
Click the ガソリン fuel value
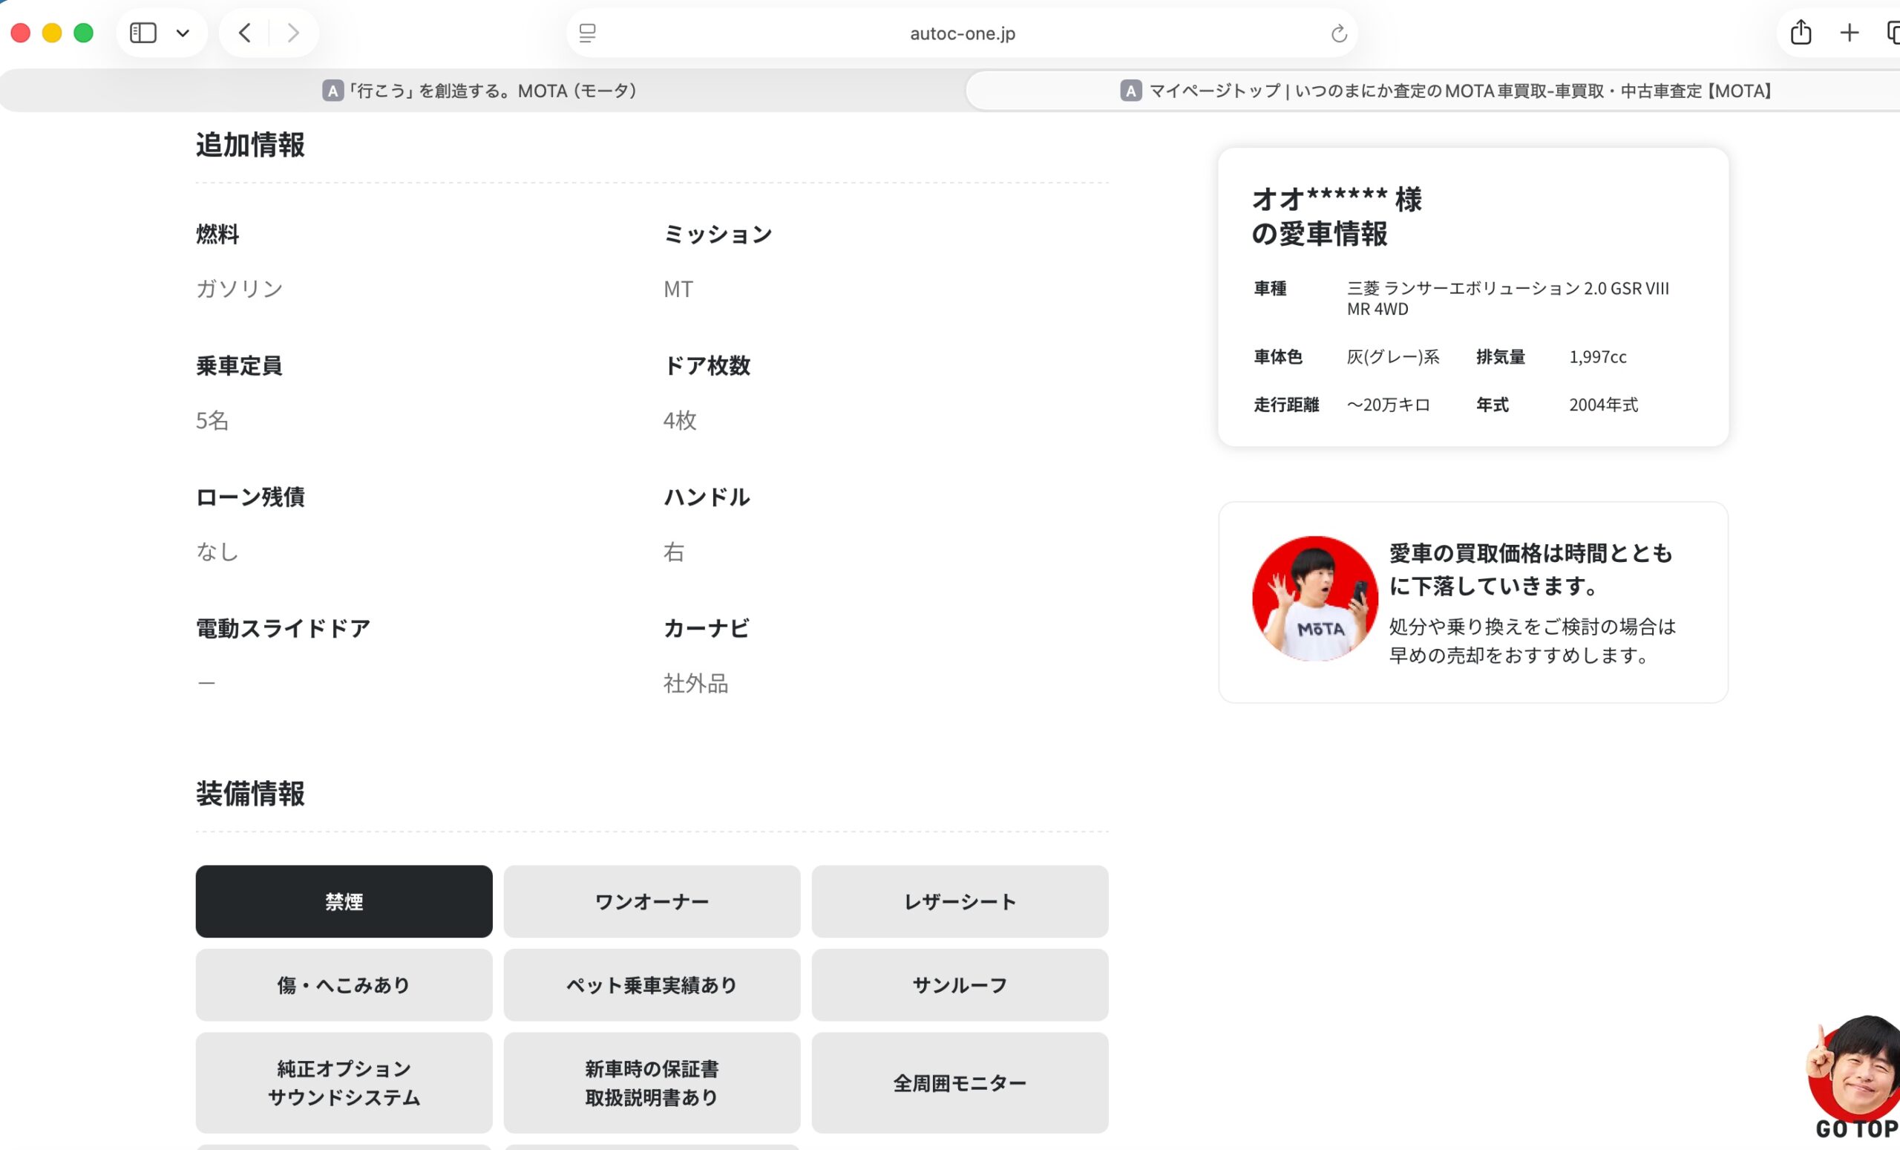(239, 289)
